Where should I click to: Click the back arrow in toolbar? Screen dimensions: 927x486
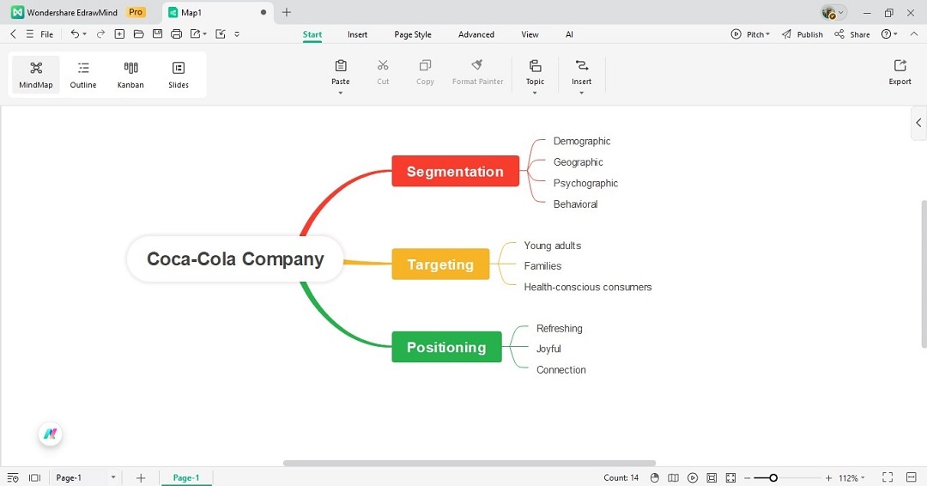(13, 34)
